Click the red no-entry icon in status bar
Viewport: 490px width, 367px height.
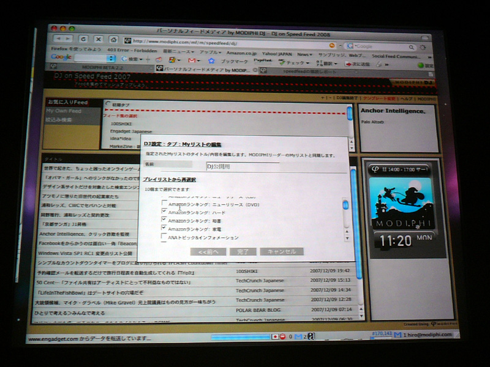click(x=282, y=336)
